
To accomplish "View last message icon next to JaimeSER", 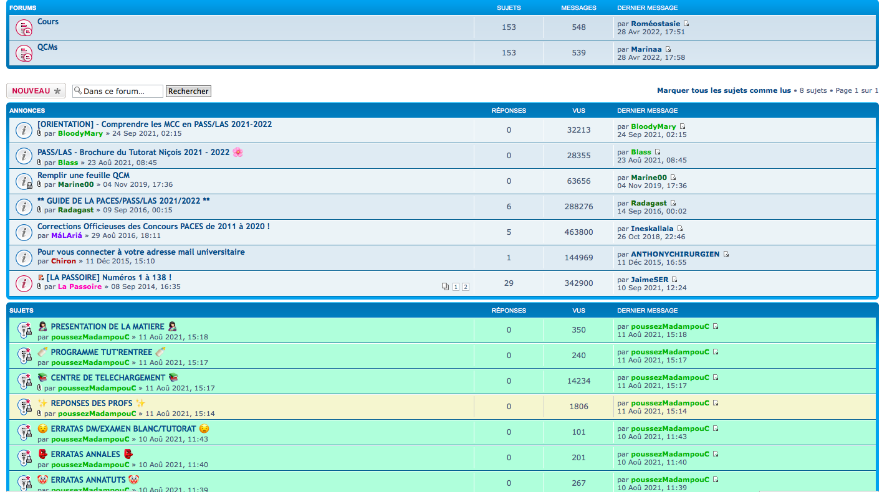I will (x=674, y=280).
